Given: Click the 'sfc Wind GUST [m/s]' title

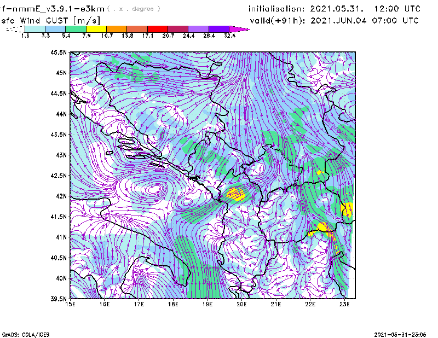Looking at the screenshot, I should [50, 21].
